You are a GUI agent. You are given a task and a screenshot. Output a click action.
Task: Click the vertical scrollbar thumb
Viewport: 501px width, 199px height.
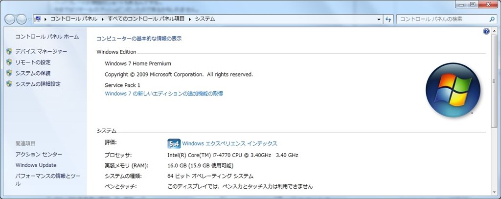(495, 81)
